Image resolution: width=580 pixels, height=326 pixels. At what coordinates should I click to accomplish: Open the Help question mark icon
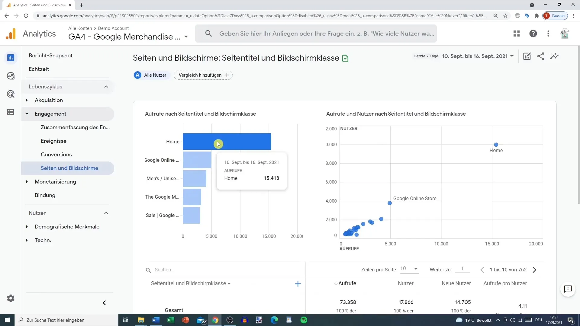[x=533, y=34]
